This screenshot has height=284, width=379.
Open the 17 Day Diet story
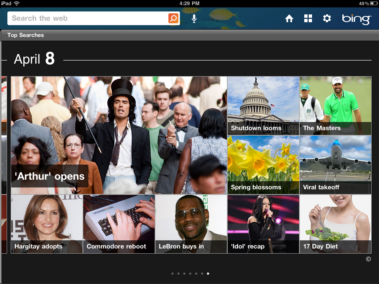(x=335, y=224)
